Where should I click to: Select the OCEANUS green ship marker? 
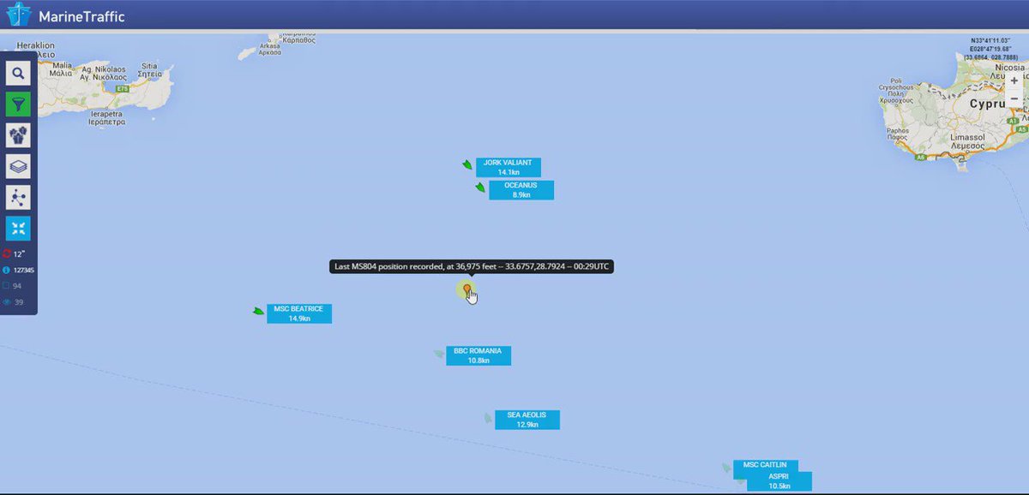(480, 186)
